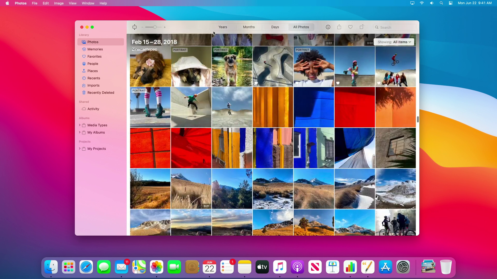
Task: Switch to the Months tab
Action: tap(249, 27)
